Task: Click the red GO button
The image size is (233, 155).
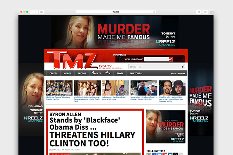Action: (x=171, y=59)
